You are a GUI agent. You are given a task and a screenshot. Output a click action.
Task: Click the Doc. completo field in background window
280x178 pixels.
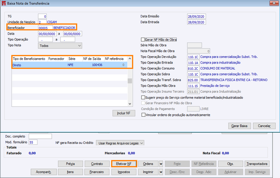[x=40, y=136]
